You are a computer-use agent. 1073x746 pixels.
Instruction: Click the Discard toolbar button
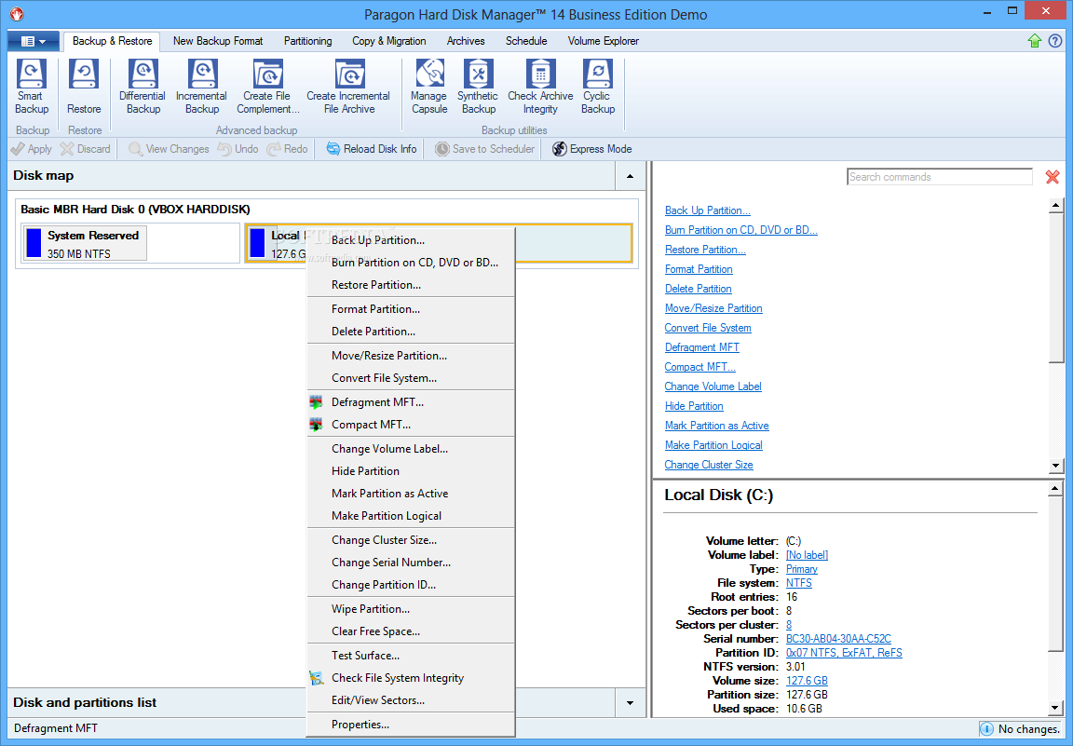pos(85,148)
